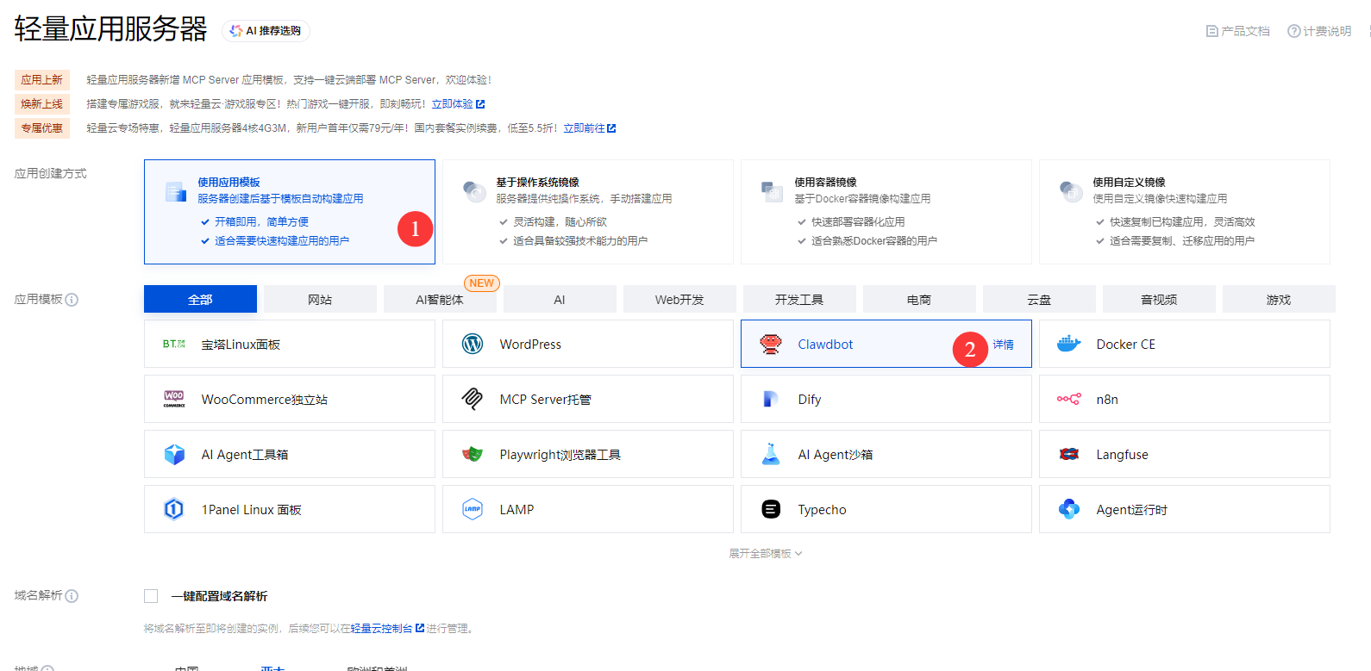Image resolution: width=1371 pixels, height=671 pixels.
Task: Click the Typecho logo icon
Action: 771,509
